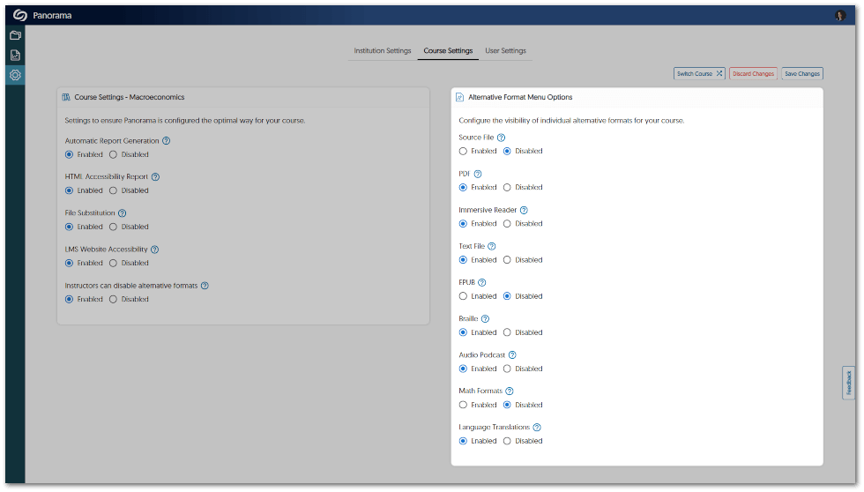Disable the PDF alternative format

pyautogui.click(x=507, y=188)
